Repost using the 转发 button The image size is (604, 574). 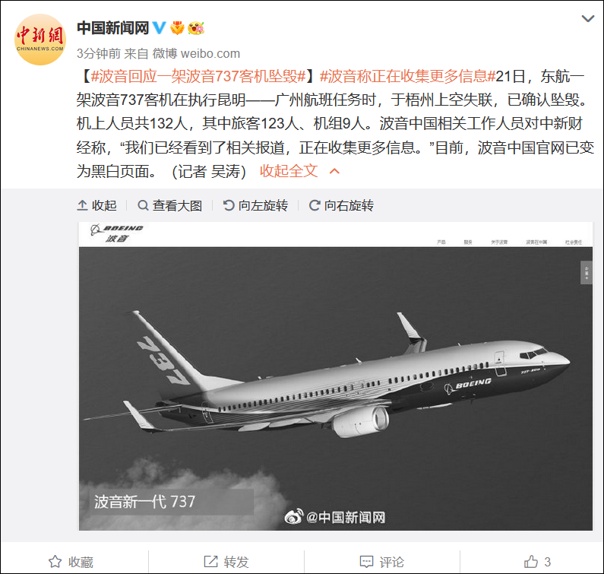[x=226, y=562]
